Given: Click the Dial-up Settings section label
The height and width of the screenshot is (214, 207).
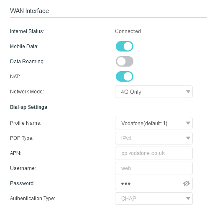Looking at the screenshot, I should [28, 107].
